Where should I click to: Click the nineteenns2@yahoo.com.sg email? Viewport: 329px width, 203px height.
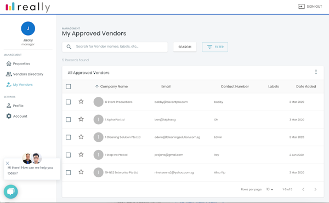[x=174, y=172]
